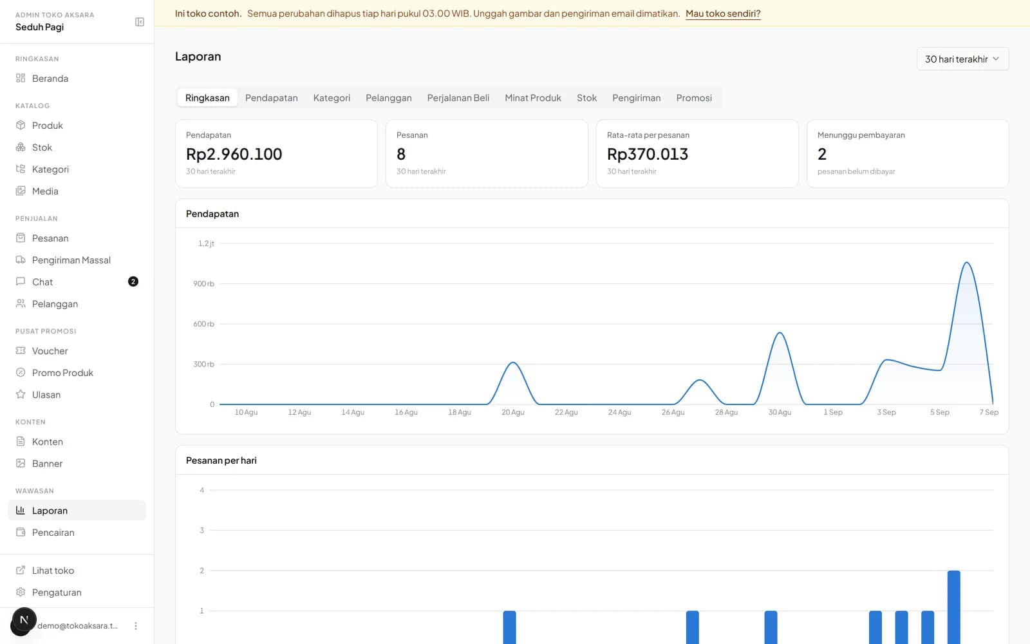Open the Pelanggan report tab
Viewport: 1030px width, 644px height.
pos(389,98)
